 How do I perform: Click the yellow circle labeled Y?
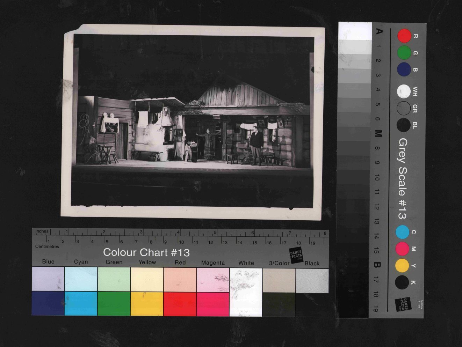pos(402,266)
